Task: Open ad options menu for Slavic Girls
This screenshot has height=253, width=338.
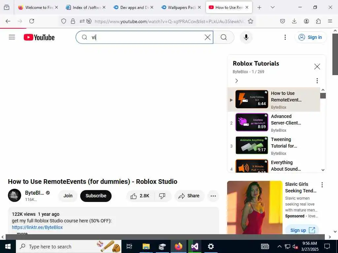Action: click(x=322, y=185)
